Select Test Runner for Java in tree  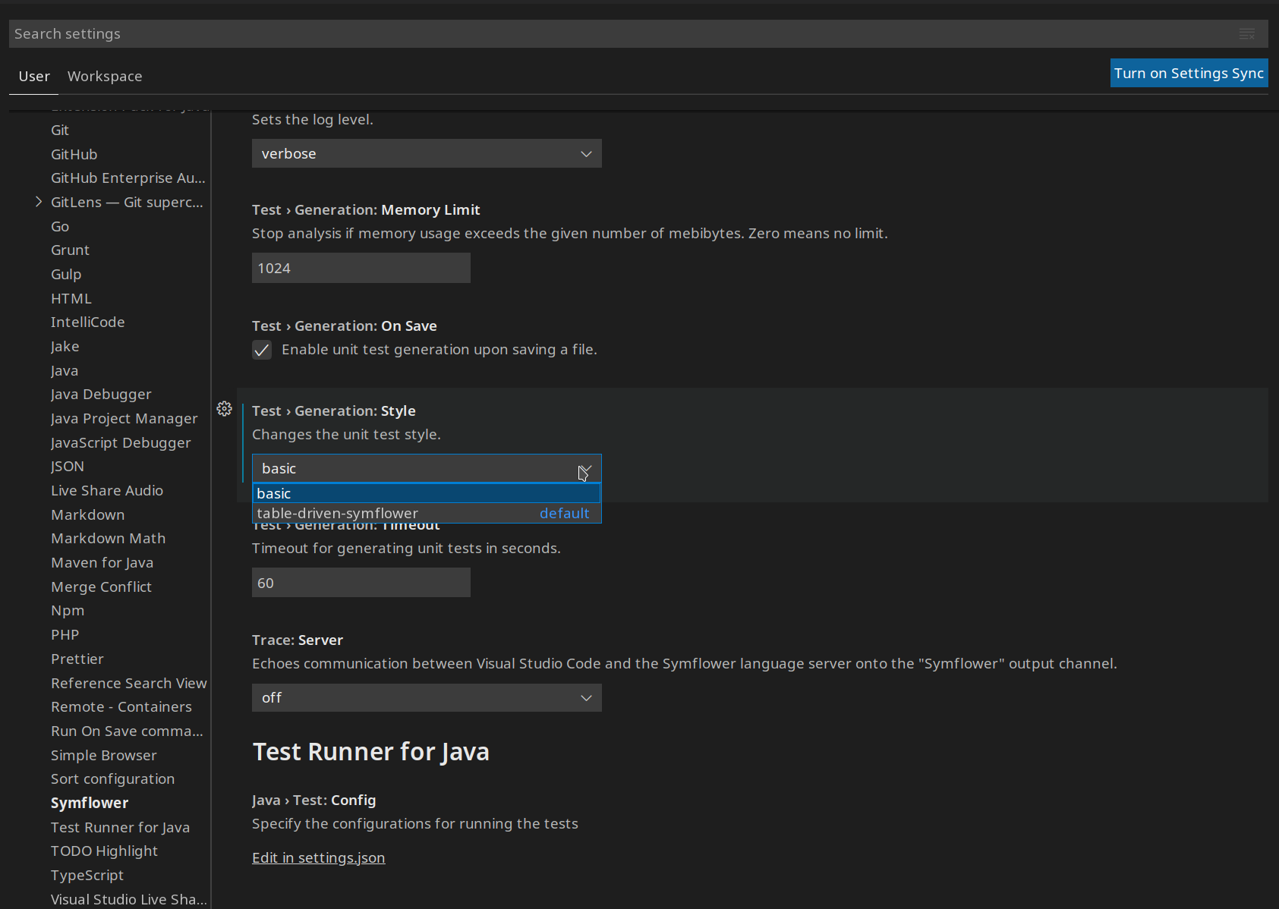tap(121, 827)
